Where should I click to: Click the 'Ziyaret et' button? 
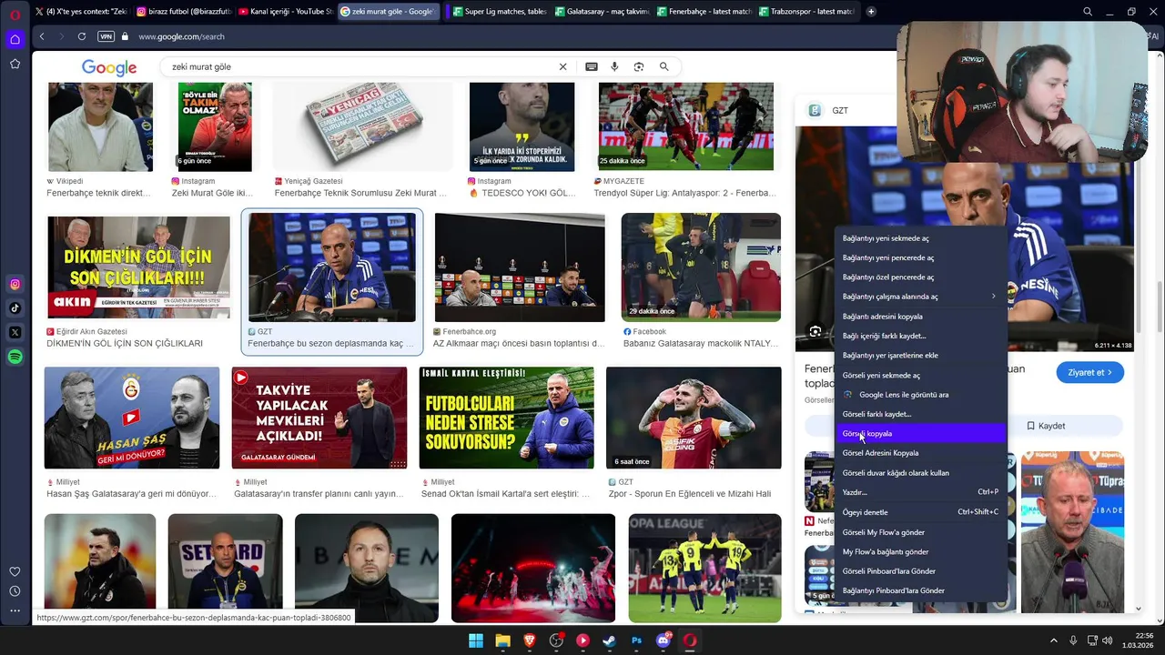[1089, 372]
